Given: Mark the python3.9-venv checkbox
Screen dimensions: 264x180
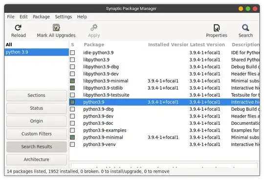Looking at the screenshot, I should 72,144.
